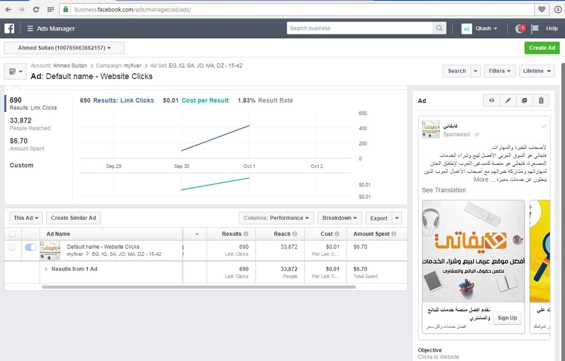Click the browser address bar
565x361 pixels.
[298, 9]
